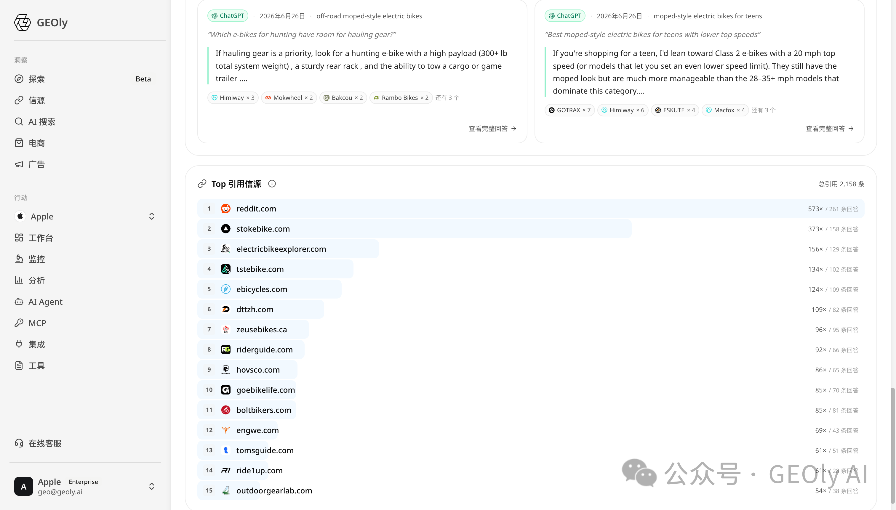Screen dimensions: 896x510
Task: Open 查看完整回答 for the teens e-bikes answer
Action: [x=830, y=129]
